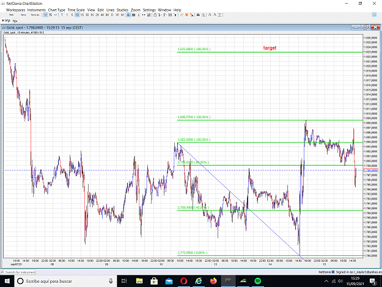This screenshot has width=382, height=287.
Task: Click the 1,822.8900 Fibonacci level label
Action: tap(194, 49)
